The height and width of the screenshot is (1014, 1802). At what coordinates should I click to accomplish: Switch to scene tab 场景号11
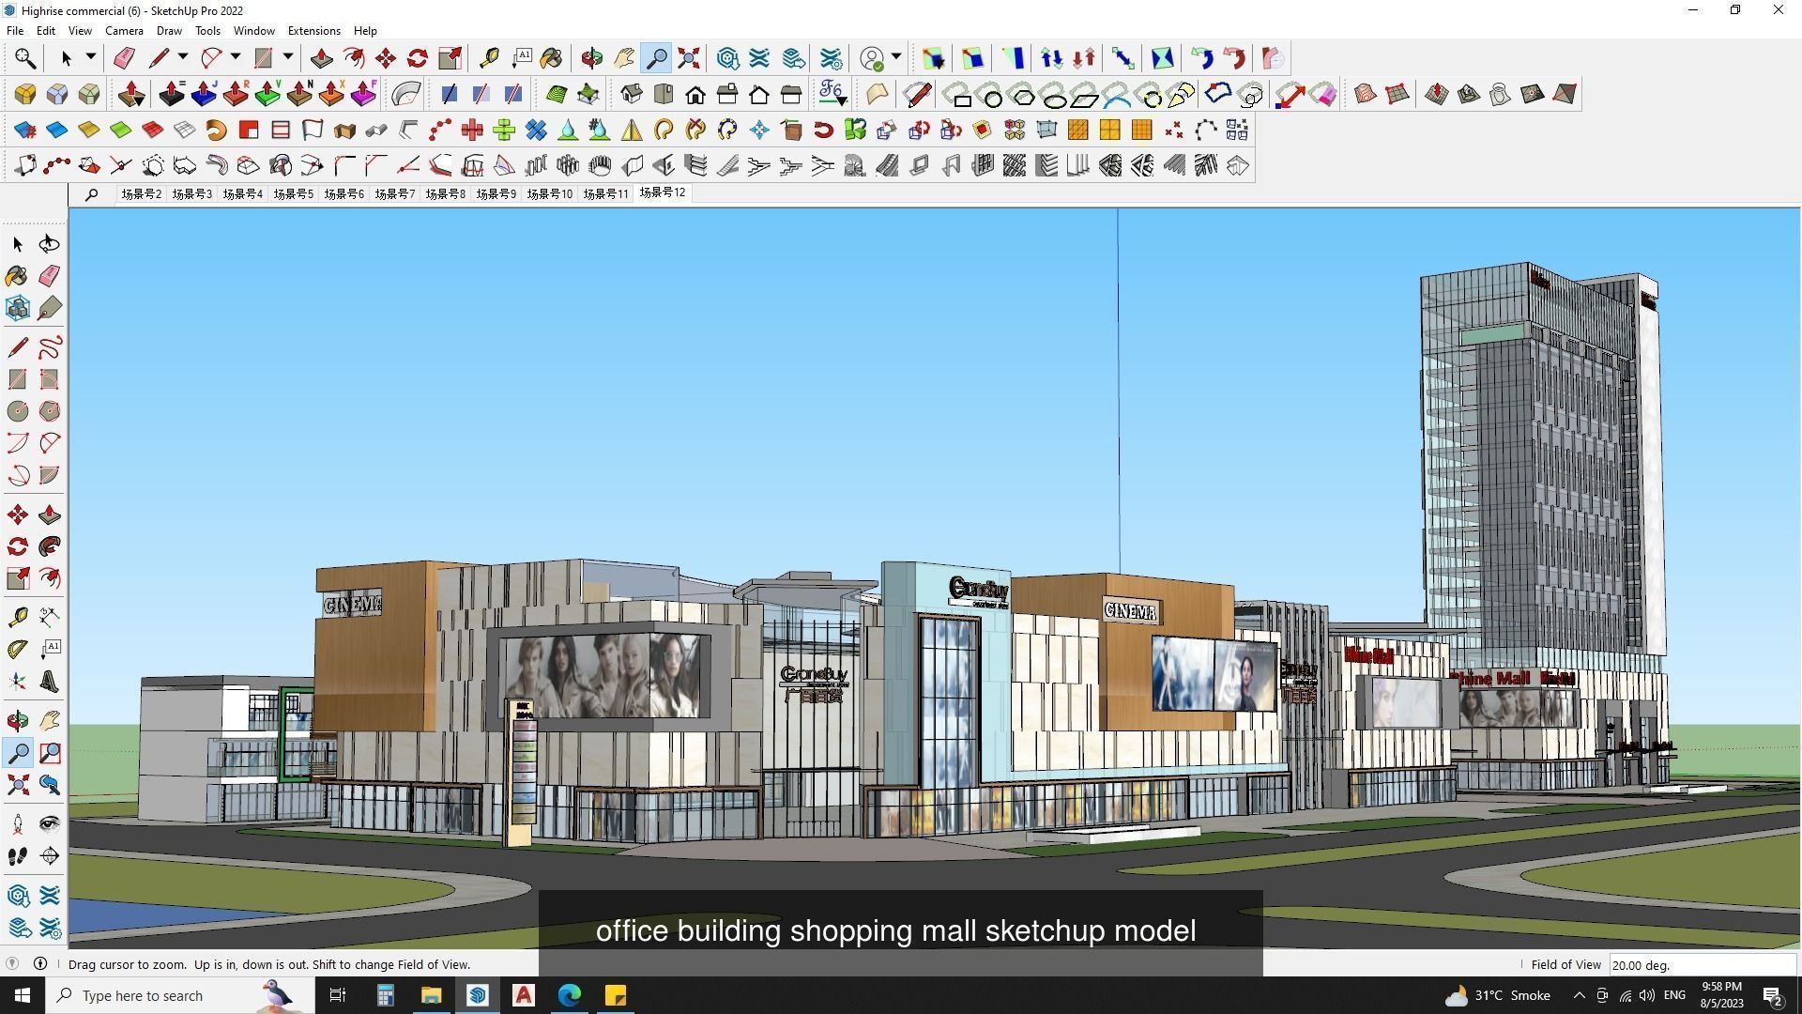pos(605,194)
